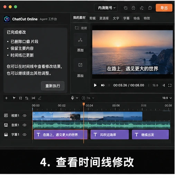Open the 剪辑 tab

pos(92,18)
